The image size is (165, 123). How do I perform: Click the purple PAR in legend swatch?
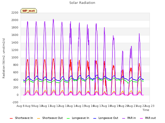pyautogui.click(x=124, y=118)
